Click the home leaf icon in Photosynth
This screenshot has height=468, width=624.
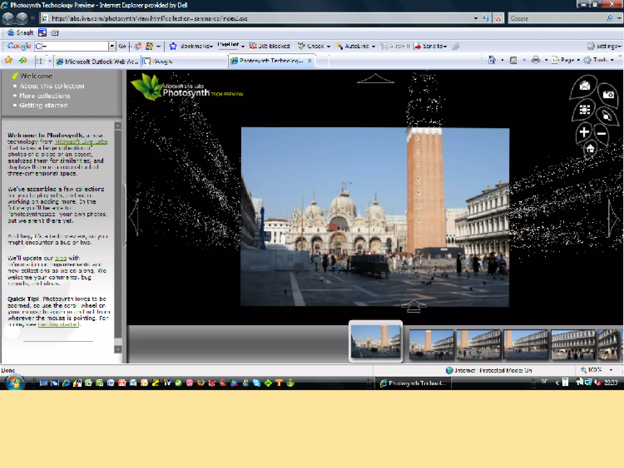coord(590,149)
